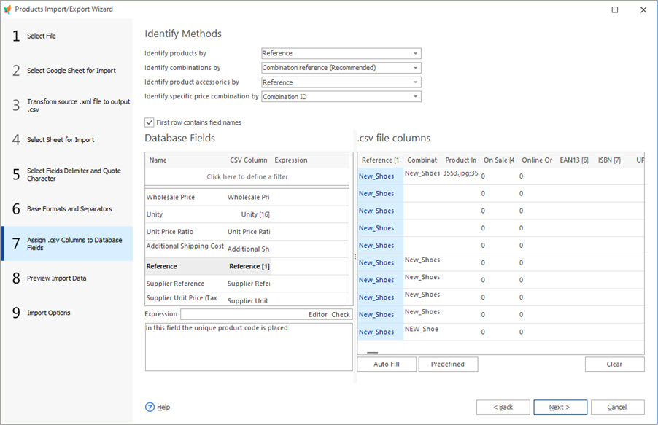The image size is (658, 425).
Task: Click the Auto Fill button
Action: pos(387,364)
